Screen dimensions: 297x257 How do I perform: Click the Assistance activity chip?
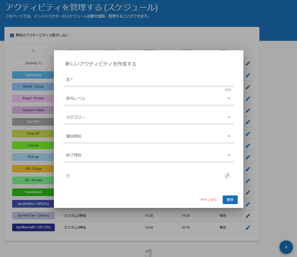point(33,75)
